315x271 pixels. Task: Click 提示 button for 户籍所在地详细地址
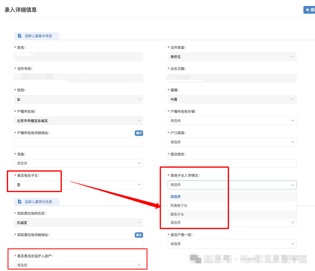139,133
